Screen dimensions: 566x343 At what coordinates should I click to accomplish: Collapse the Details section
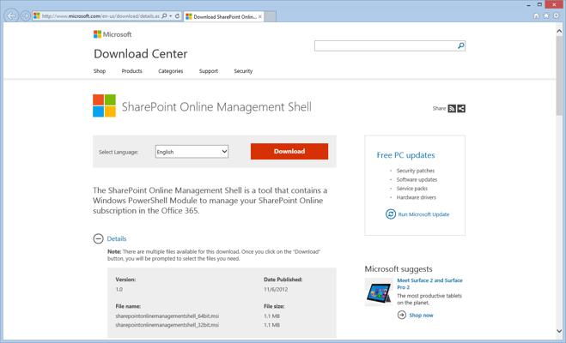coord(99,238)
